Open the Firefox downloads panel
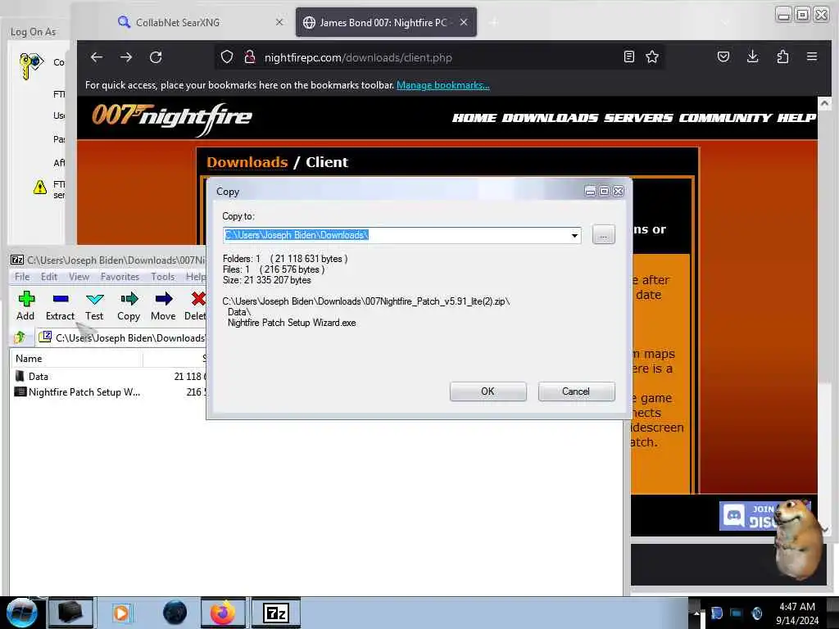This screenshot has width=839, height=629. tap(753, 57)
